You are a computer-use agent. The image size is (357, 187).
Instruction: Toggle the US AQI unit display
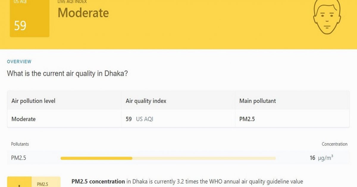pyautogui.click(x=144, y=119)
